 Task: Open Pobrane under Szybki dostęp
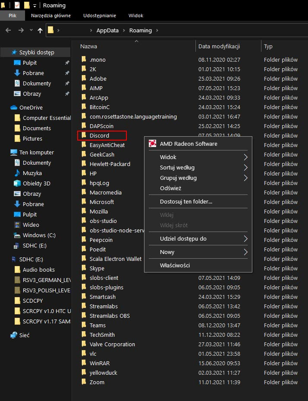point(33,73)
